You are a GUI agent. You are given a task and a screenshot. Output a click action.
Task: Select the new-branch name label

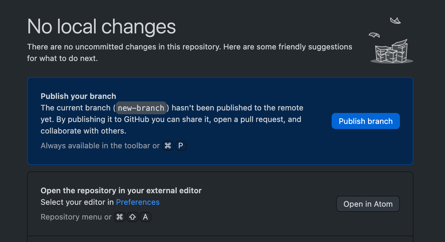[x=141, y=108]
